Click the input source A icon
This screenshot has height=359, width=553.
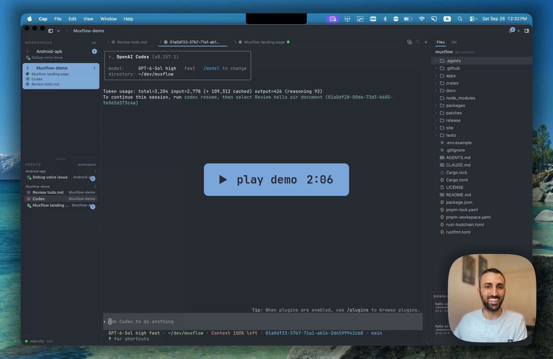tap(447, 19)
